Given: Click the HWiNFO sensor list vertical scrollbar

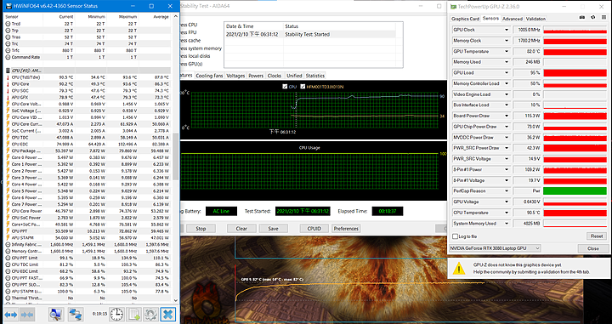Looking at the screenshot, I should pos(176,158).
